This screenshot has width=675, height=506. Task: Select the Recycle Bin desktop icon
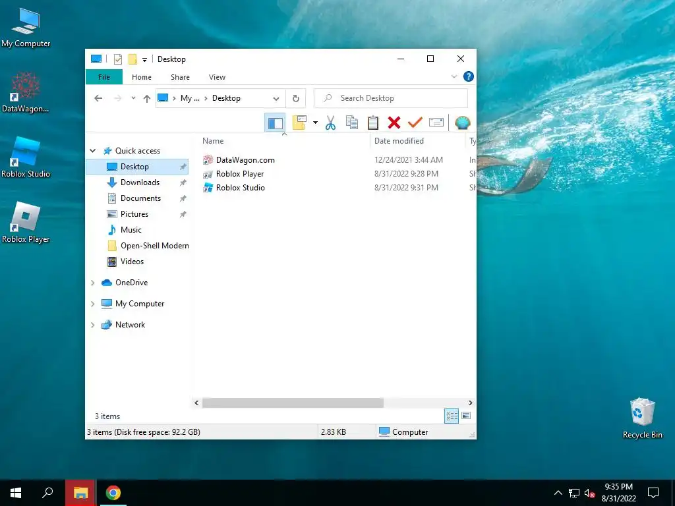click(642, 418)
